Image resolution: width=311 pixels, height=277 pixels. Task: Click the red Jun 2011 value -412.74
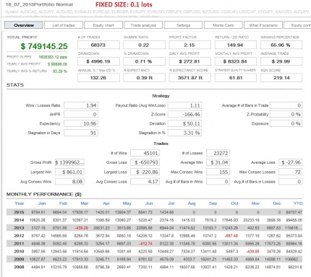145,244
